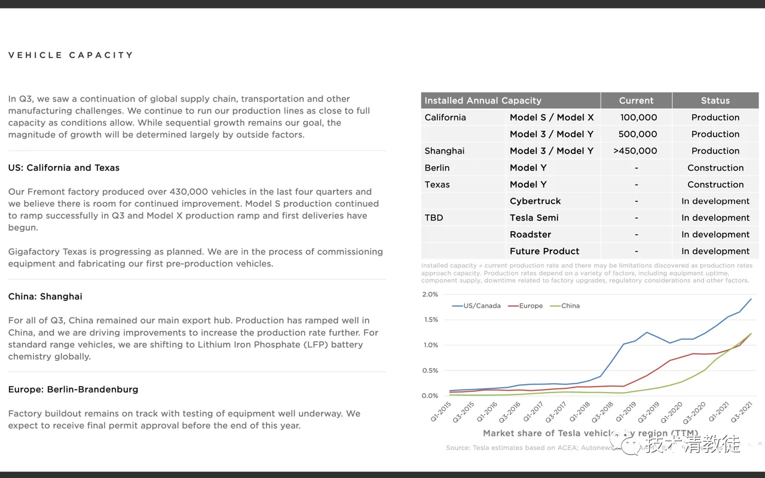Screen dimensions: 765x478
Task: Click the "Future Product" table cell
Action: pos(544,251)
